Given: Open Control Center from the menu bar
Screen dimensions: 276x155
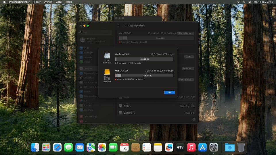Looking at the screenshot, I should click(x=250, y=2).
